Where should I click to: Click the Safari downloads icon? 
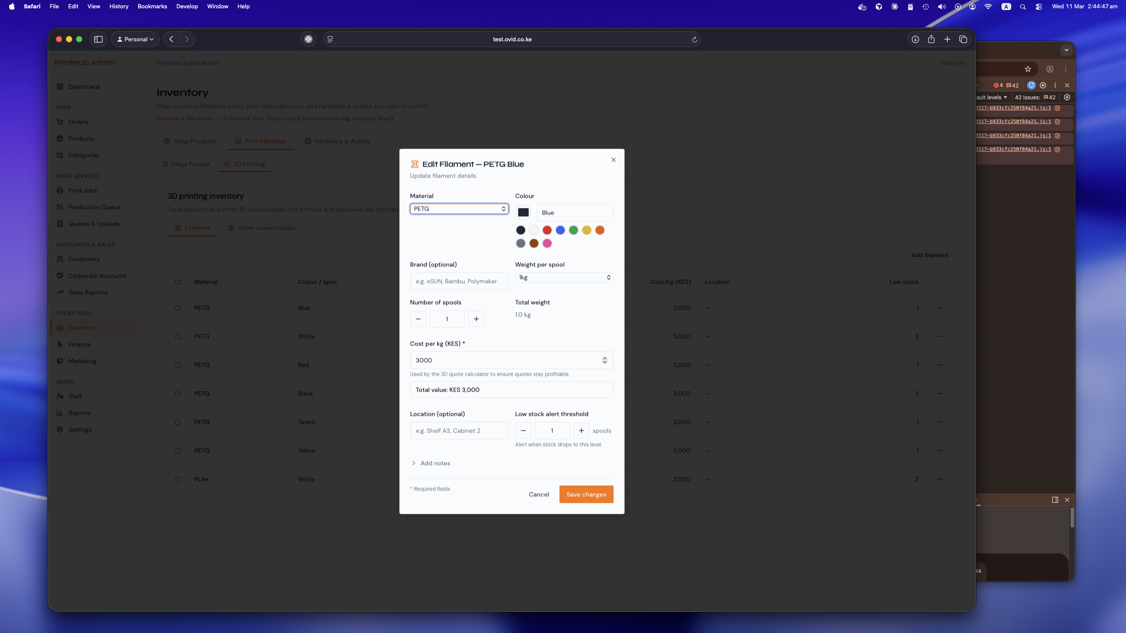point(915,39)
